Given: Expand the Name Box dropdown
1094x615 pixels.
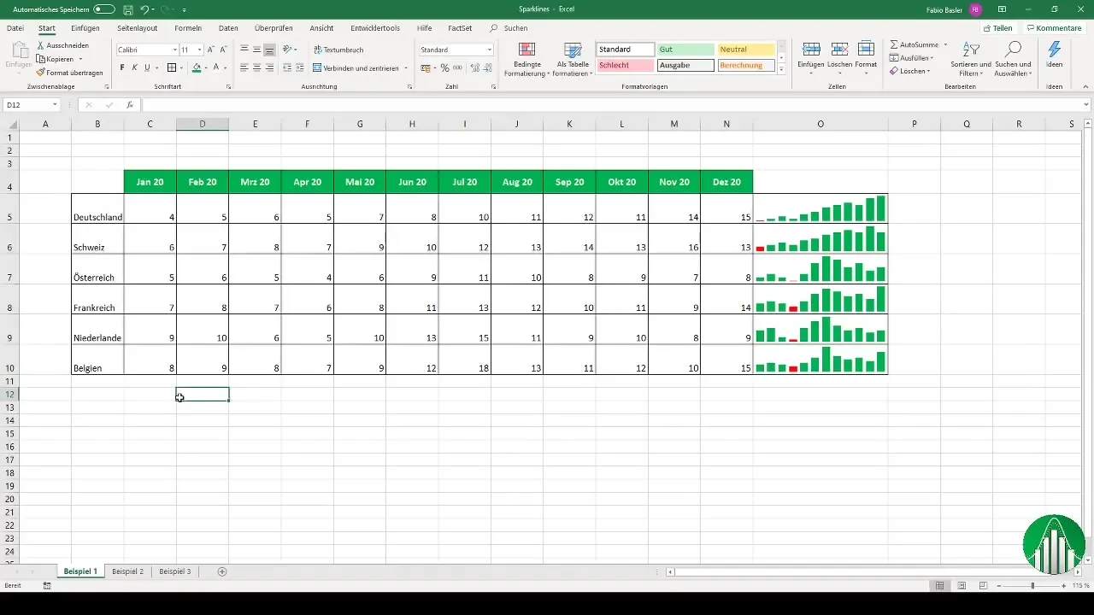Looking at the screenshot, I should (x=55, y=105).
